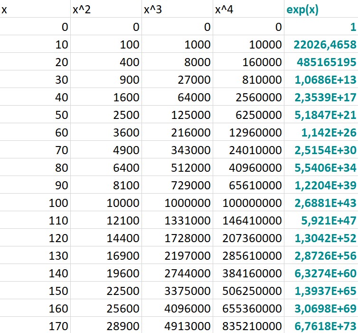Click the cell with value 5,1847E+21
Image resolution: width=358 pixels, height=333 pixels.
point(321,115)
